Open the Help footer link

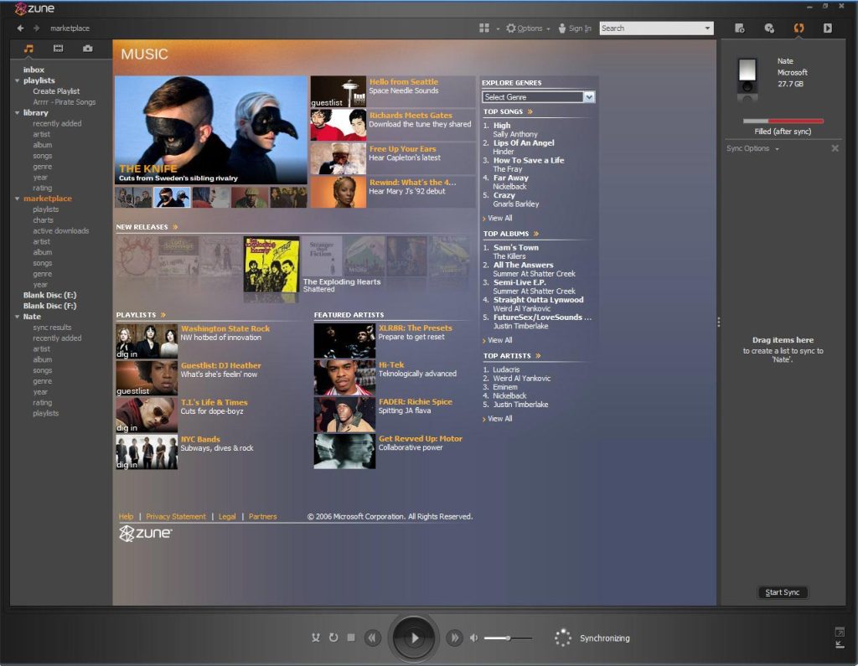pyautogui.click(x=126, y=517)
